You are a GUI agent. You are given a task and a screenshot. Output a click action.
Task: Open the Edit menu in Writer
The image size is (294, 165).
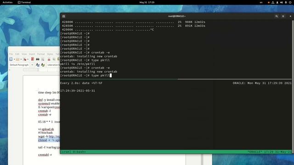[x=17, y=54]
